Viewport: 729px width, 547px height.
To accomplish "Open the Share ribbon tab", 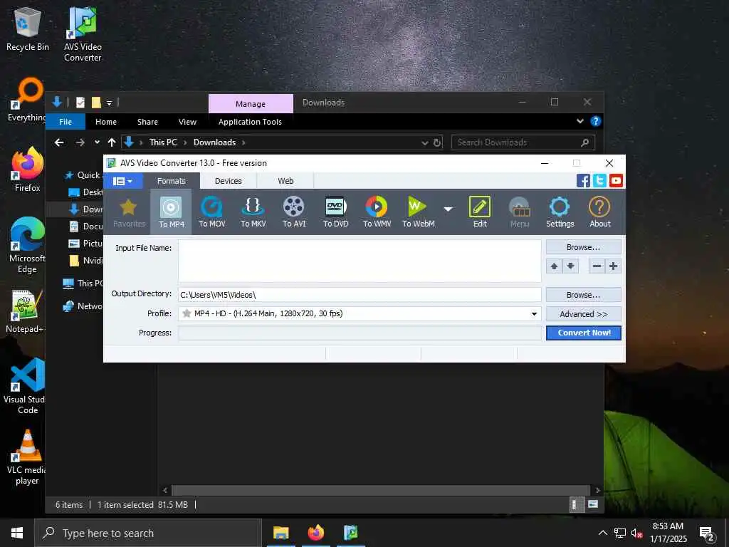I will (147, 122).
